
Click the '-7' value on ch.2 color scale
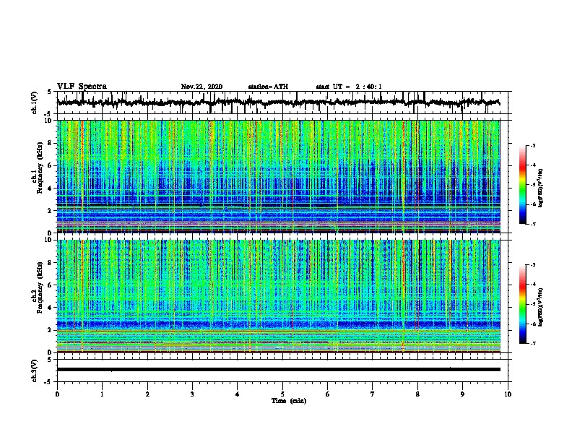point(532,344)
